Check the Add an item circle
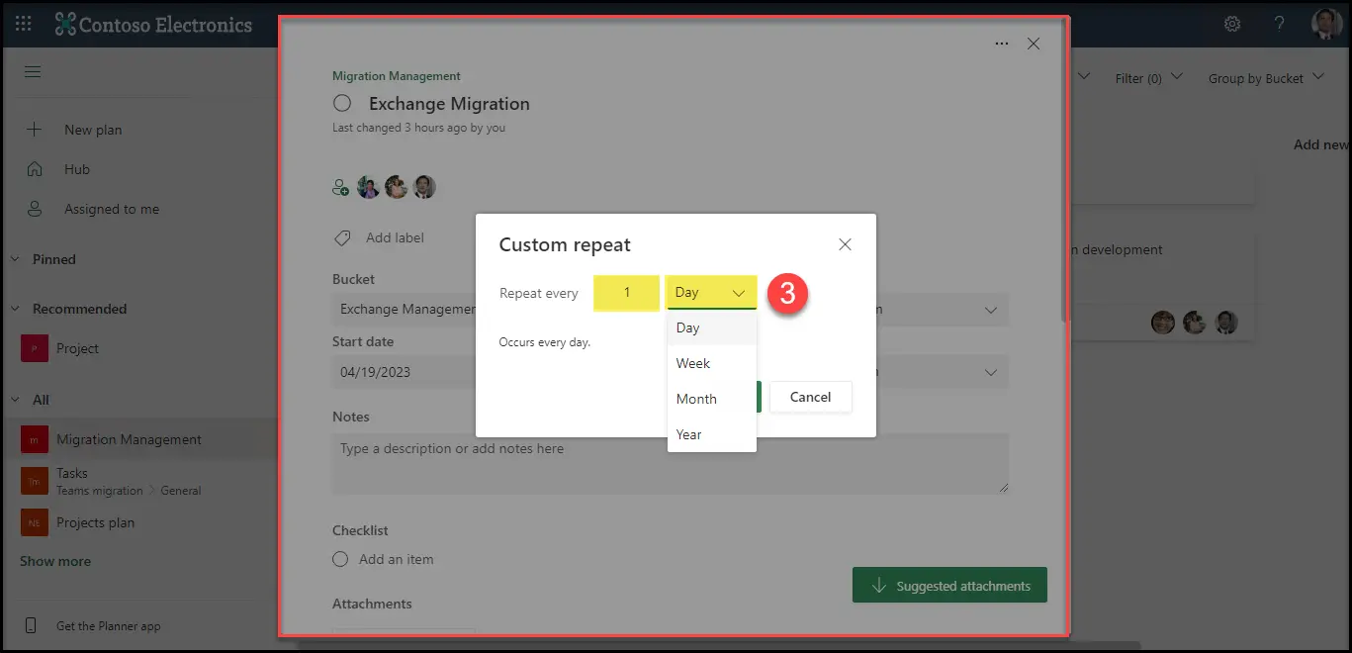The image size is (1352, 653). pos(340,559)
